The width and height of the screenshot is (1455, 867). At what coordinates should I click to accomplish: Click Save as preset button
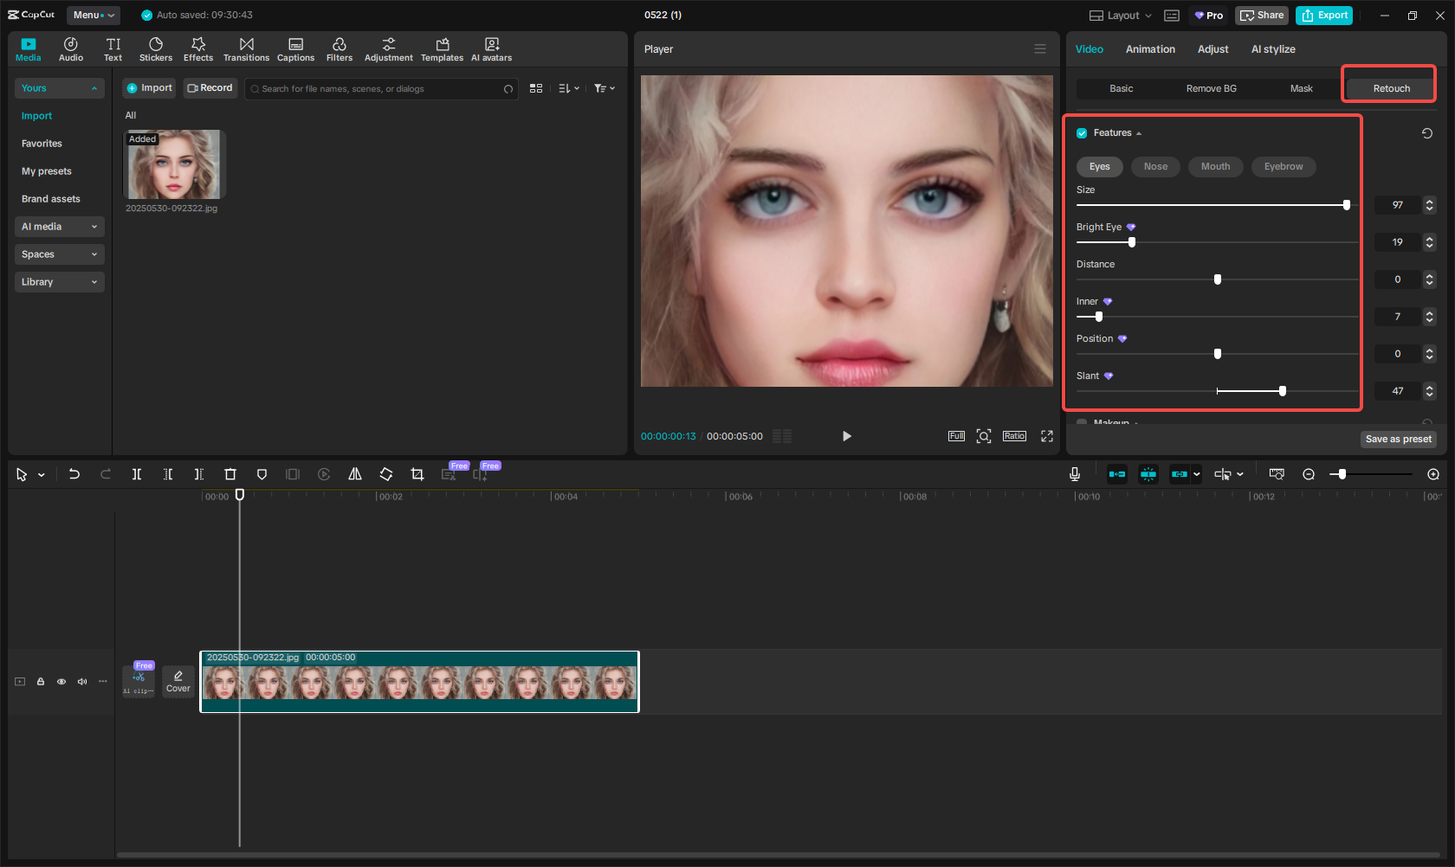(1398, 440)
